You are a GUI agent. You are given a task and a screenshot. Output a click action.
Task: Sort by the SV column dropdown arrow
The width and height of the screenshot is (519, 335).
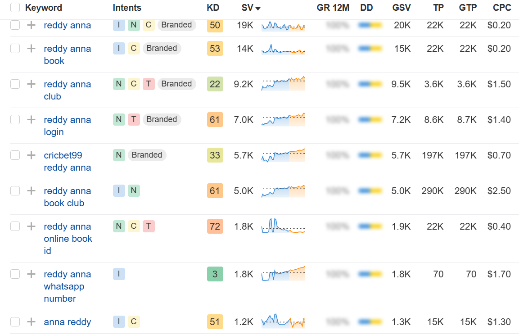tap(258, 8)
